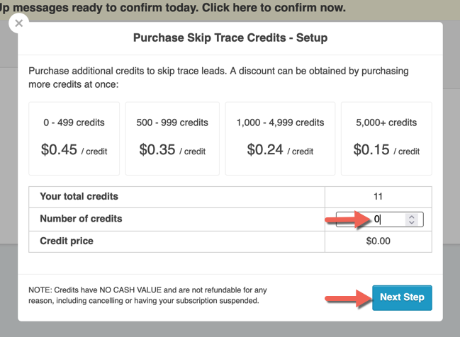
Task: Select the 500 - 999 credits tier card
Action: 172,138
